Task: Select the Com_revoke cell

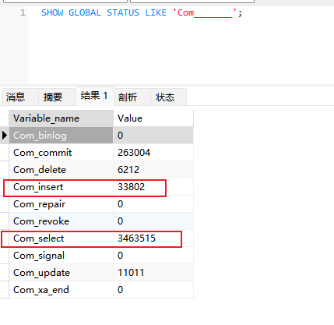Action: click(x=61, y=221)
